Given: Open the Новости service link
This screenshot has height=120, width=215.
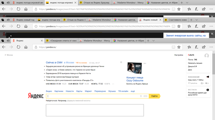Looking at the screenshot, I should coord(70,91).
